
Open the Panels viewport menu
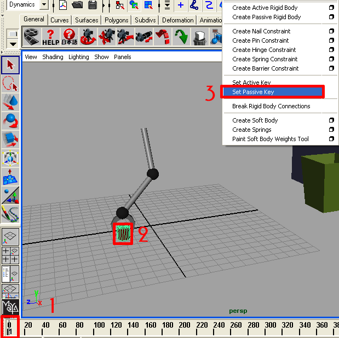122,57
